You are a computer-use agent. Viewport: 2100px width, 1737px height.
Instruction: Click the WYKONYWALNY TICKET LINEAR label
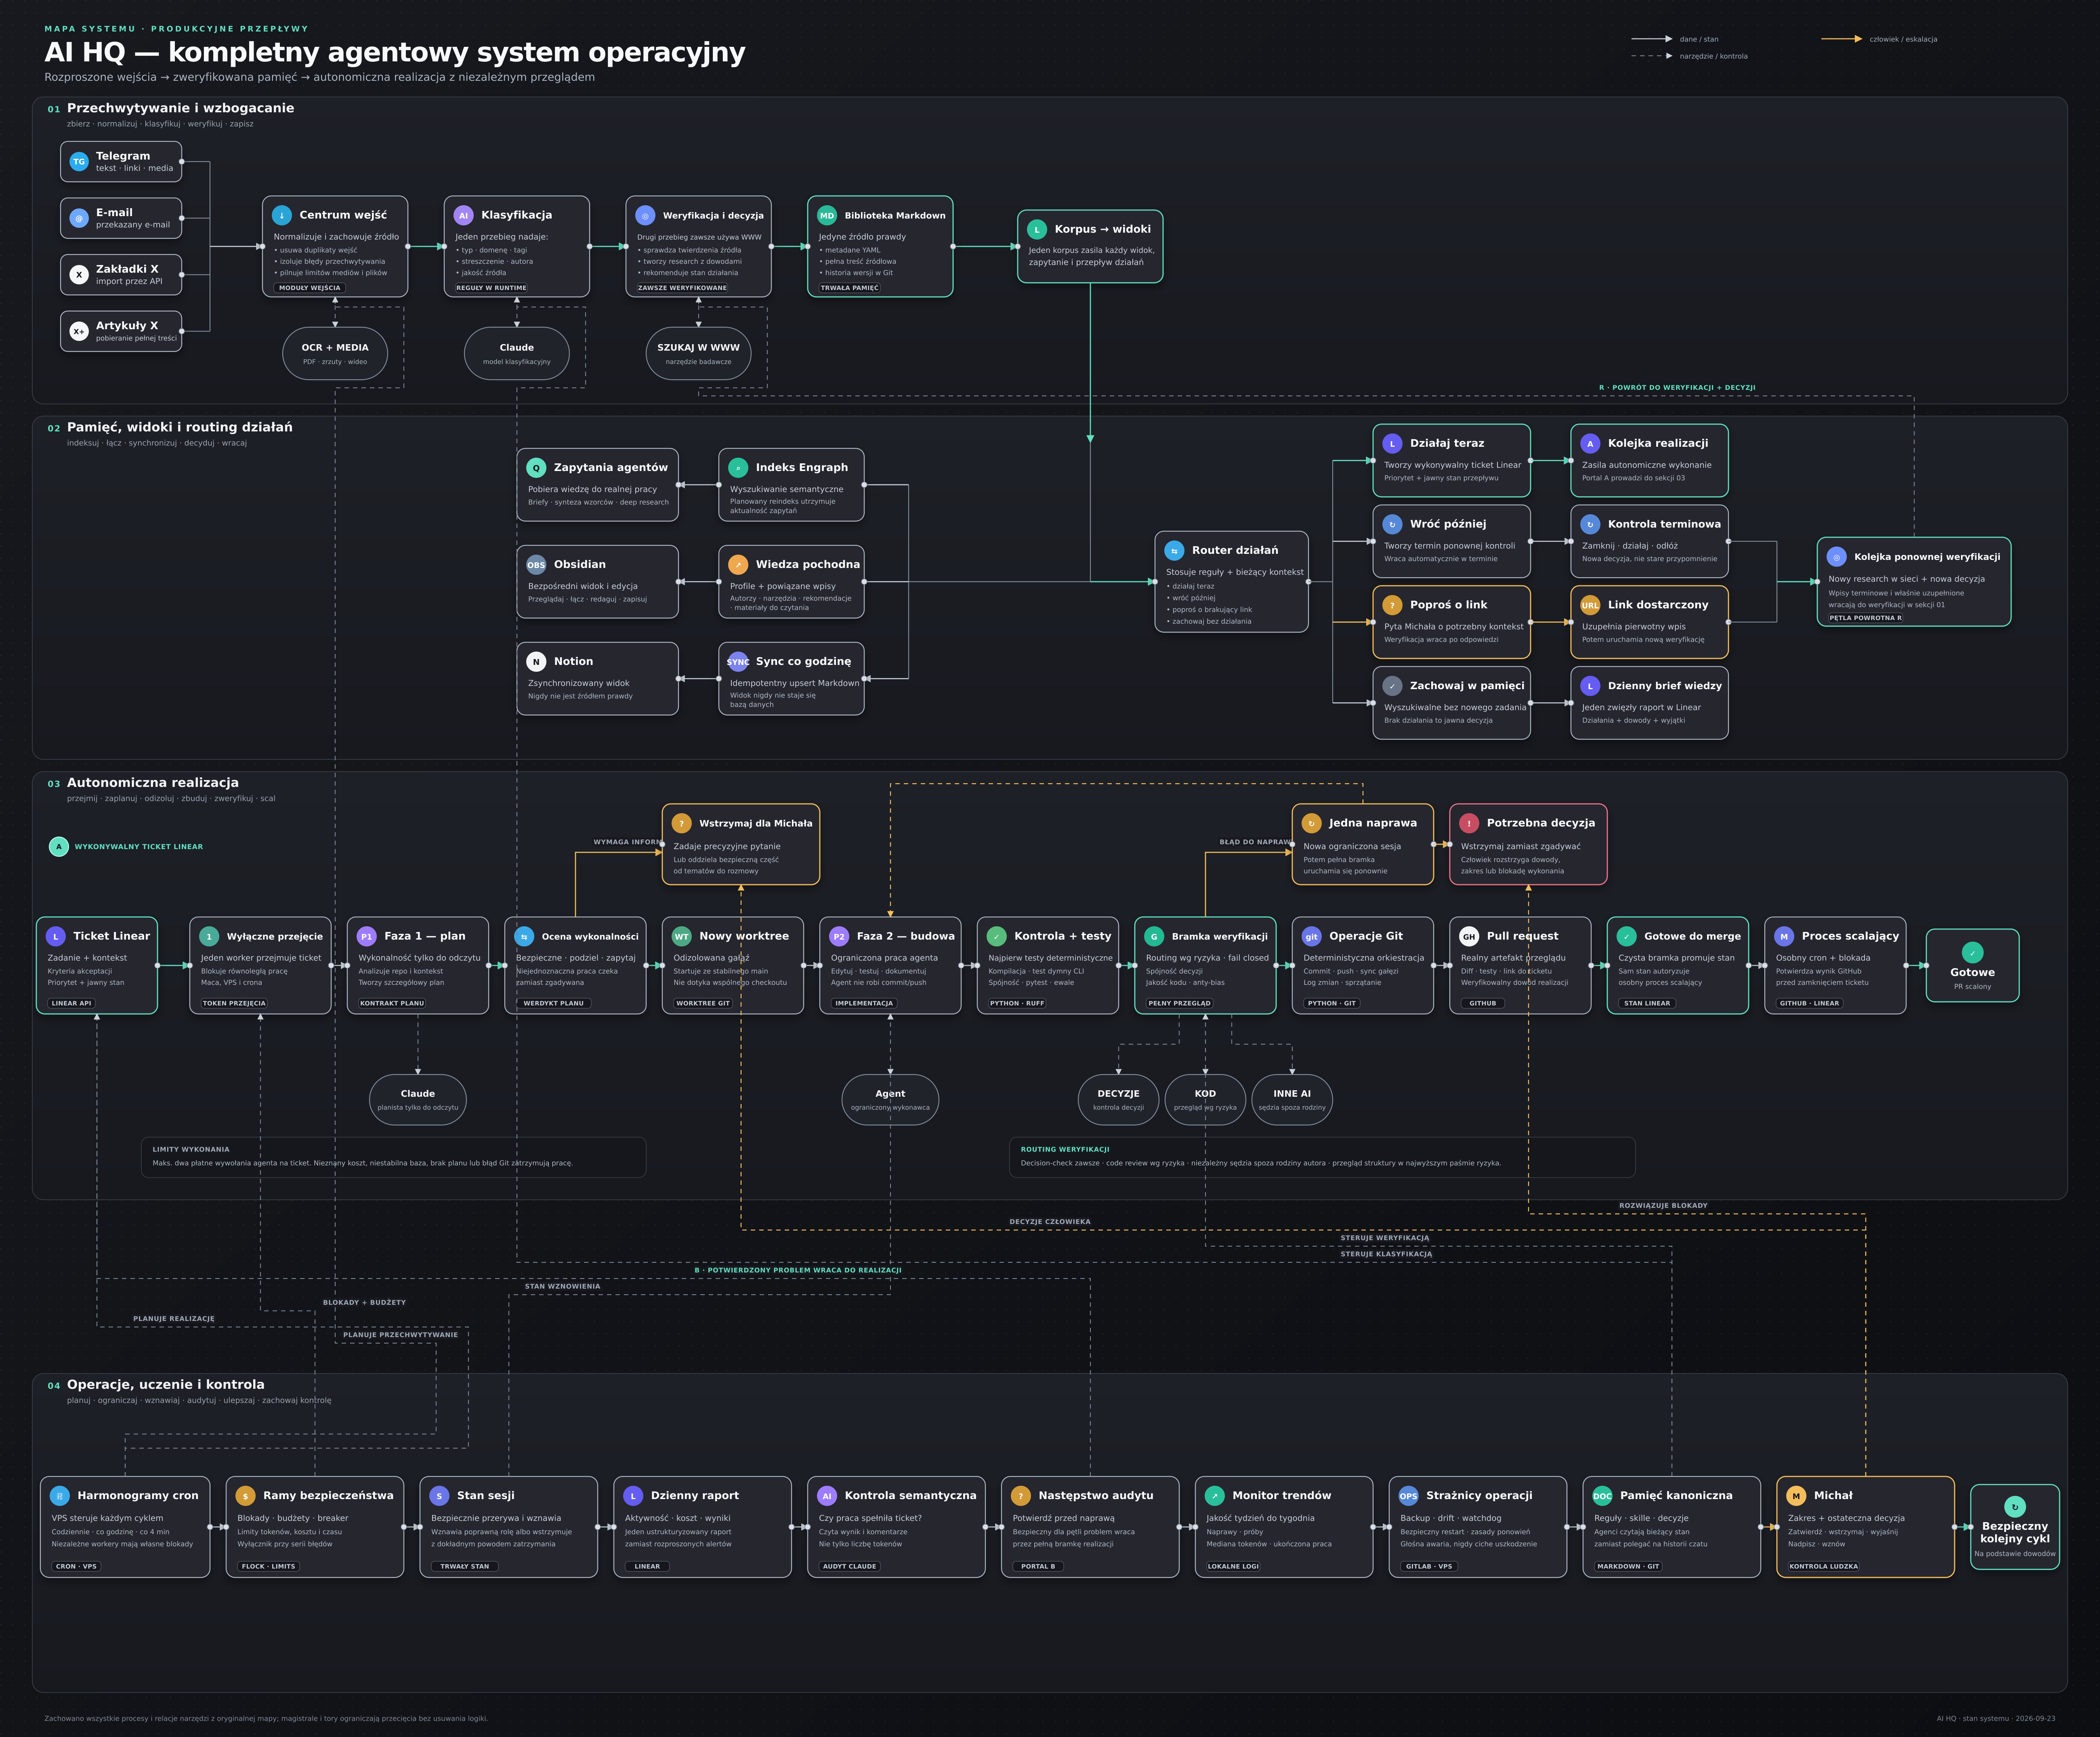point(138,847)
